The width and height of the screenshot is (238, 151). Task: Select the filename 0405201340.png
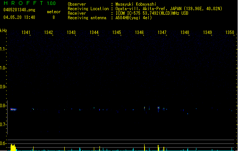[x=19, y=10]
